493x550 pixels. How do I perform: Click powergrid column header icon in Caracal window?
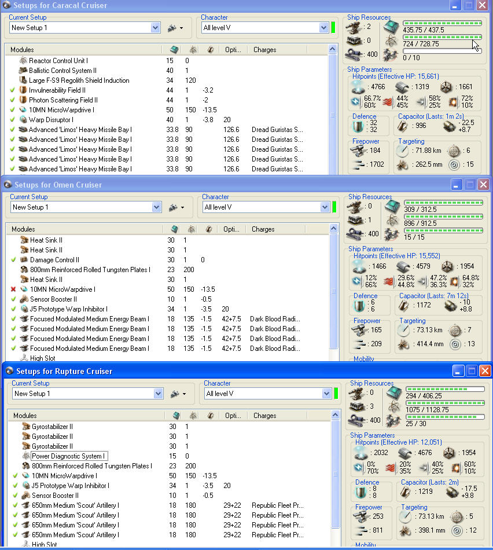[193, 50]
